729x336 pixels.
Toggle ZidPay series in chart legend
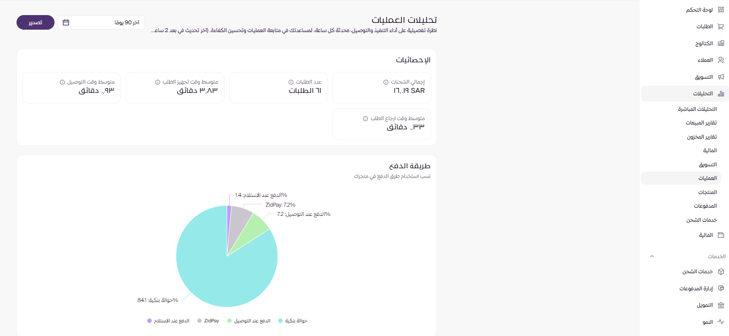tap(208, 321)
